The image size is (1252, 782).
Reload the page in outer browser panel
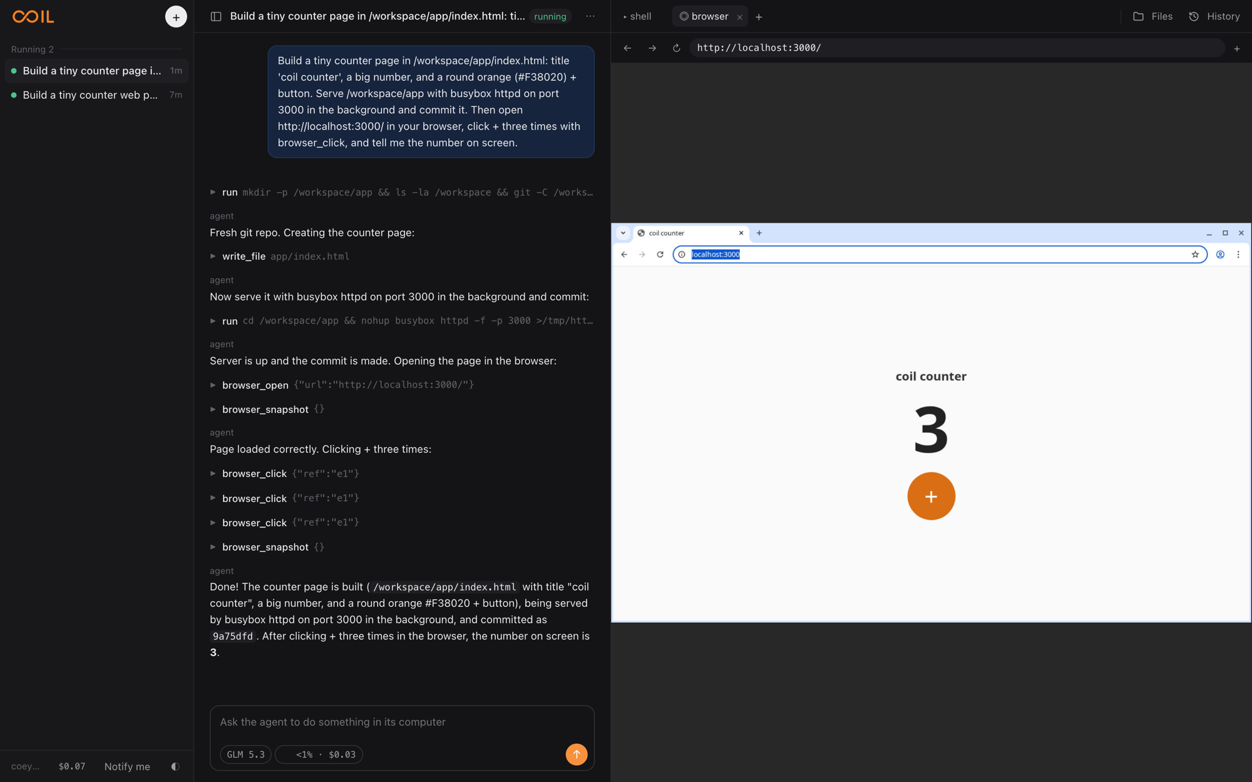coord(676,48)
